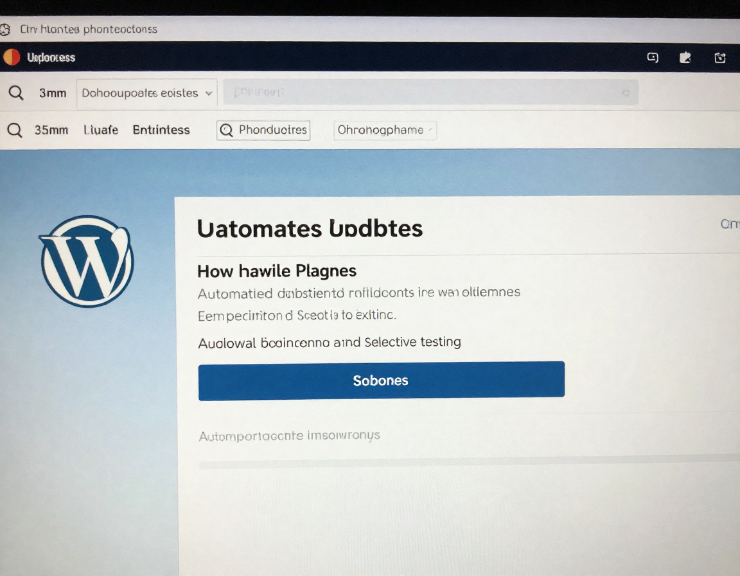Click the search magnifier next to 35mm
Image resolution: width=740 pixels, height=576 pixels.
[x=15, y=130]
